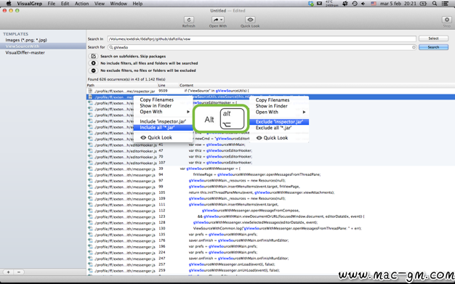Select the messenger.js result at line 259
The width and height of the screenshot is (455, 284).
click(270, 270)
